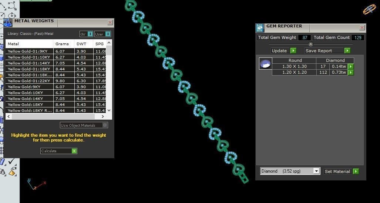Select the Yellow Gold-01:14KY row
This screenshot has height=203, width=380.
56,63
